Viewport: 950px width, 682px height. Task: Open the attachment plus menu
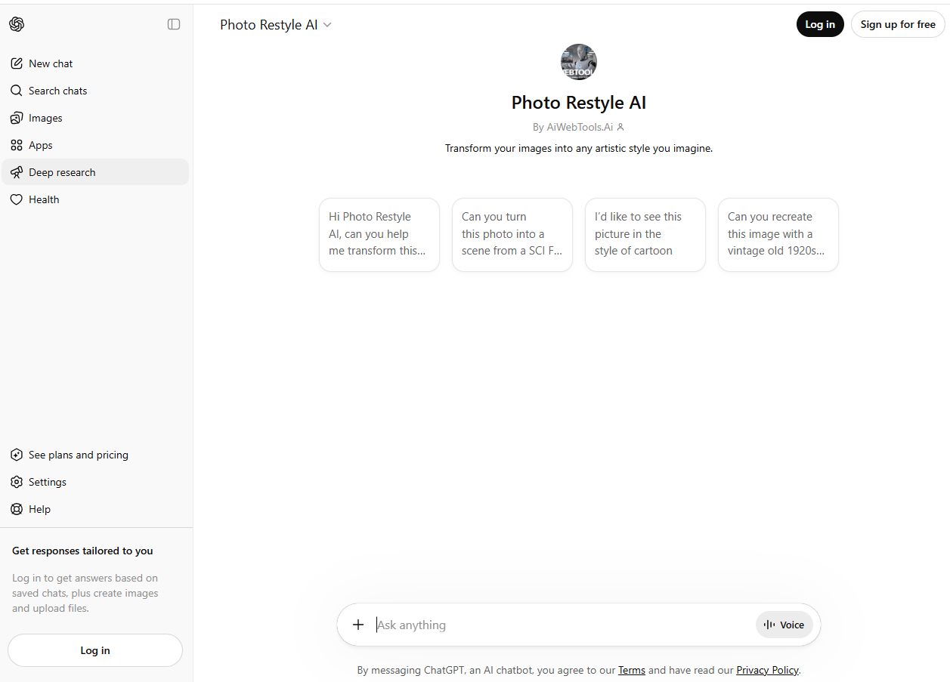click(357, 625)
